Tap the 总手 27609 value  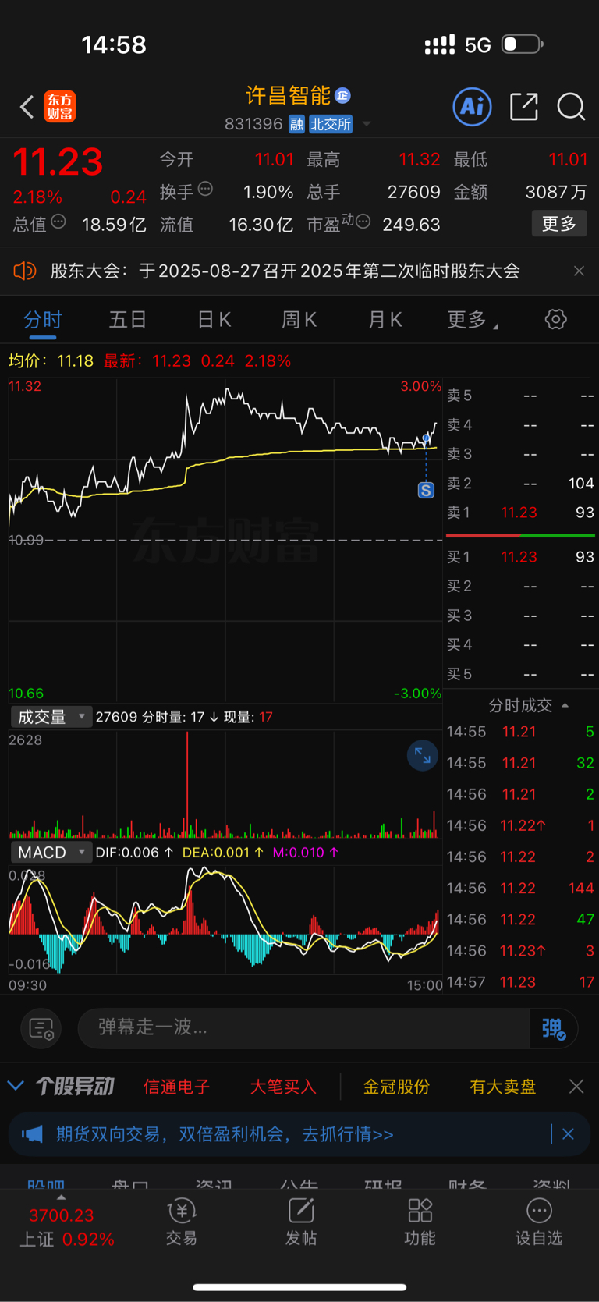tap(413, 192)
